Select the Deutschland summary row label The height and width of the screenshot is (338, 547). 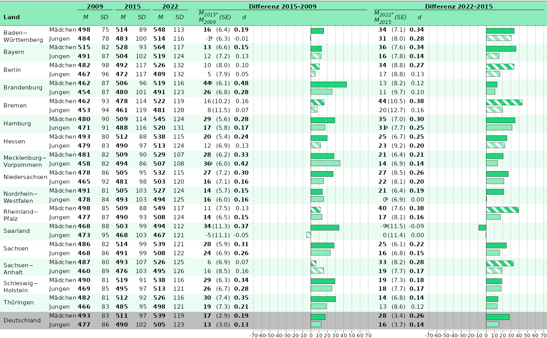pos(22,320)
